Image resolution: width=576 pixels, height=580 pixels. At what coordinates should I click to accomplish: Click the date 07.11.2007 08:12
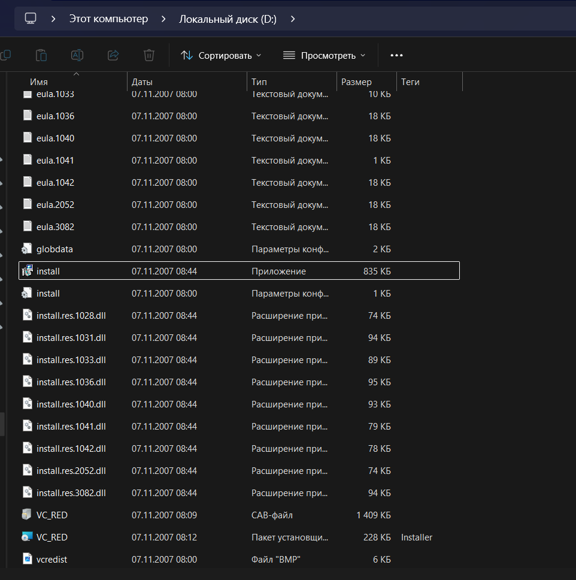[x=164, y=537]
